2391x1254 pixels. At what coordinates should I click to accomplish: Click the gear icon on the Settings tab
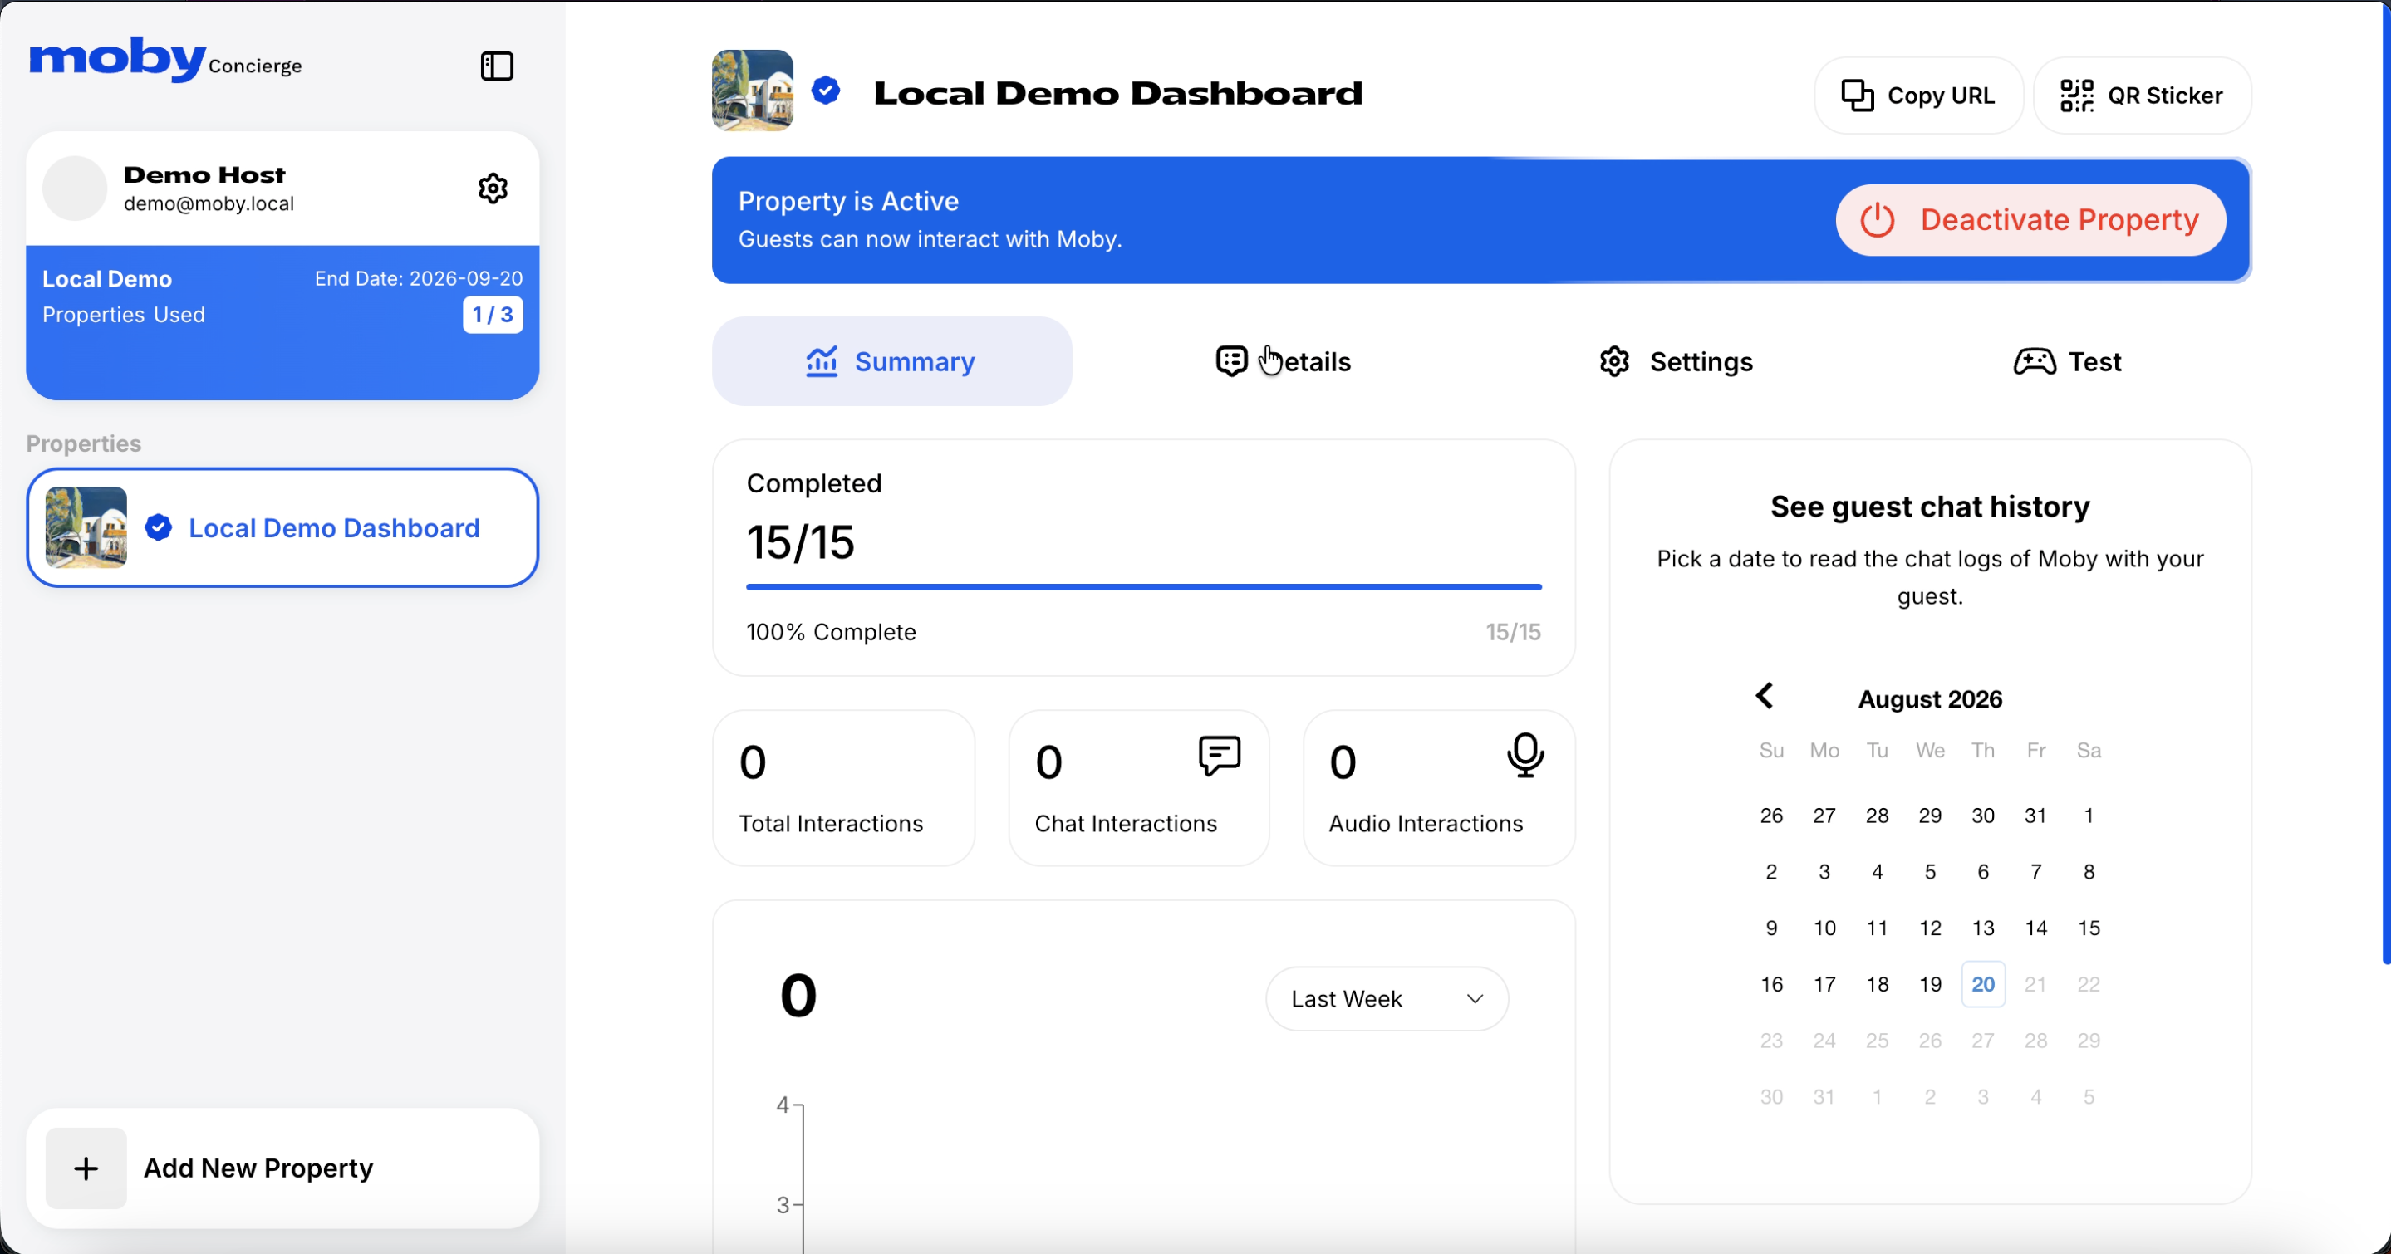tap(1615, 362)
